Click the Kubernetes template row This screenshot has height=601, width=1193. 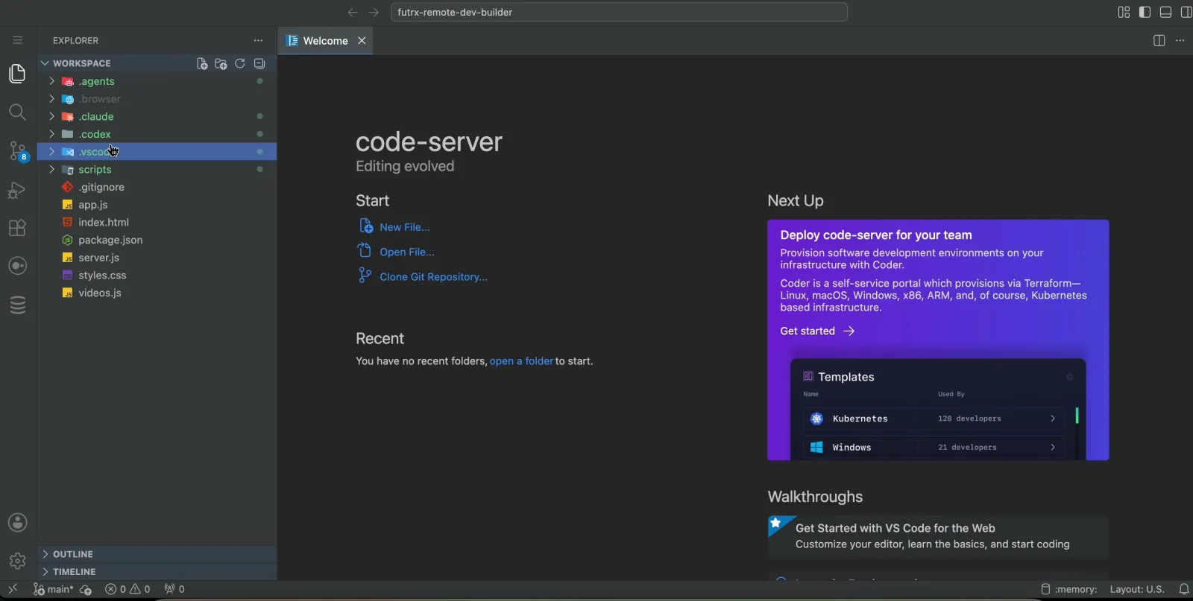click(934, 419)
